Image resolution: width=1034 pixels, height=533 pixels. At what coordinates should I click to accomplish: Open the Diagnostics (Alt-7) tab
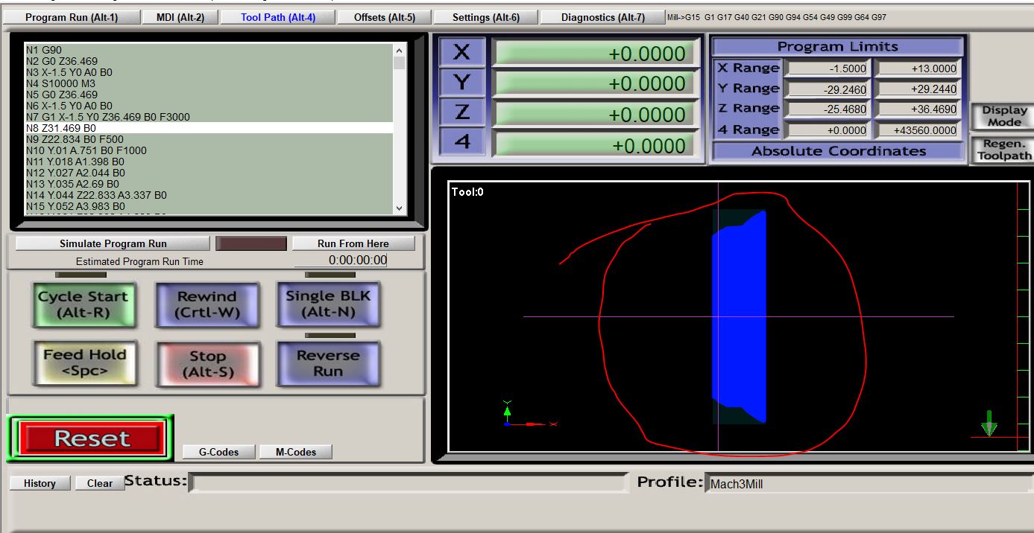pos(602,17)
